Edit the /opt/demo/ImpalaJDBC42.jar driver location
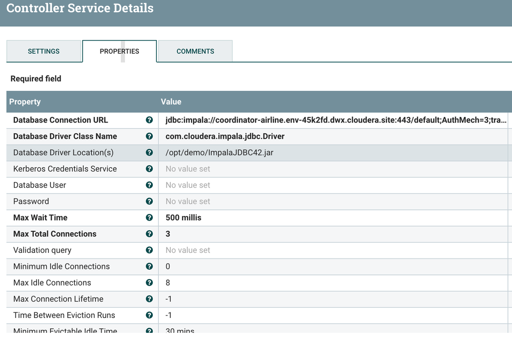This screenshot has width=512, height=338. tap(219, 153)
